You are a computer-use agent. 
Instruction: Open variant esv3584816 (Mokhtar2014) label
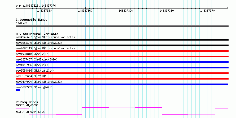pyautogui.click(x=35, y=71)
